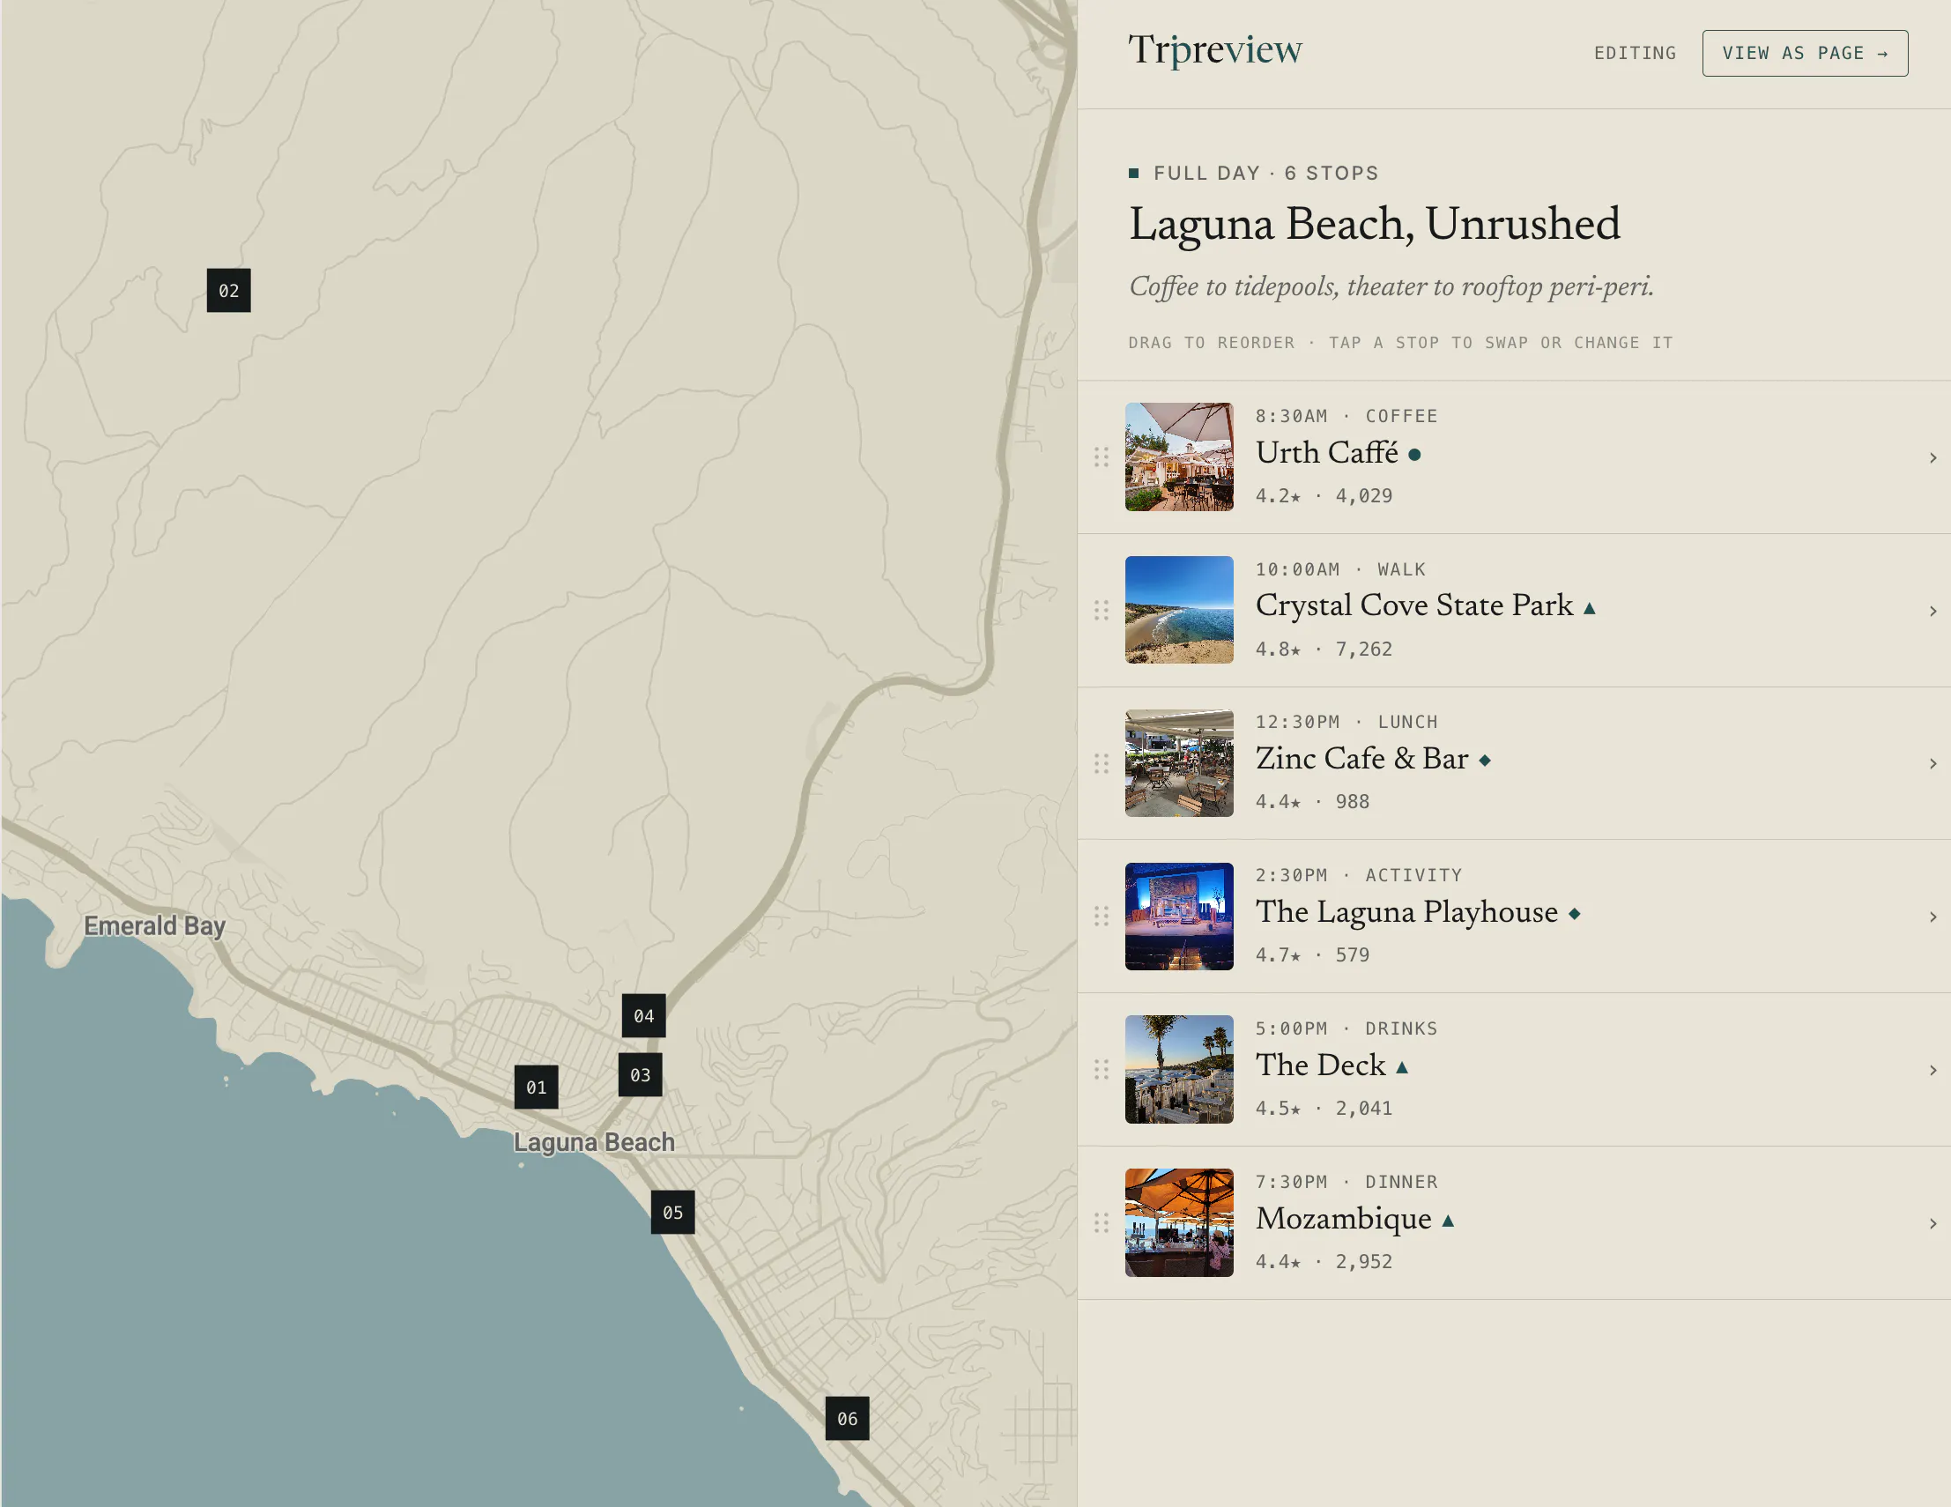Click the triangle marker beside Mozambique
Screen dimensions: 1951x1507
(1448, 1221)
